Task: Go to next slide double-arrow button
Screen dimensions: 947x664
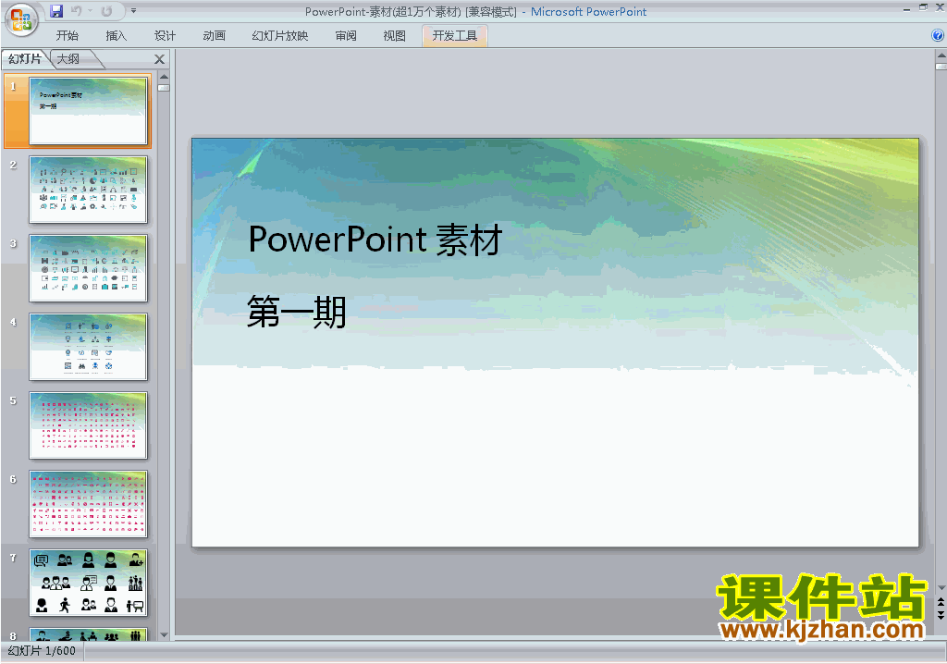Action: pos(941,614)
